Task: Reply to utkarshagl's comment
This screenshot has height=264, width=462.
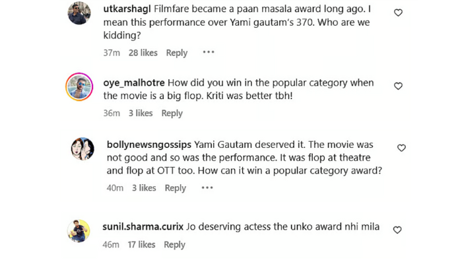Action: [x=176, y=53]
